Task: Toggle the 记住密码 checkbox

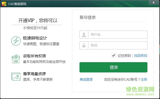Action: pyautogui.click(x=113, y=55)
